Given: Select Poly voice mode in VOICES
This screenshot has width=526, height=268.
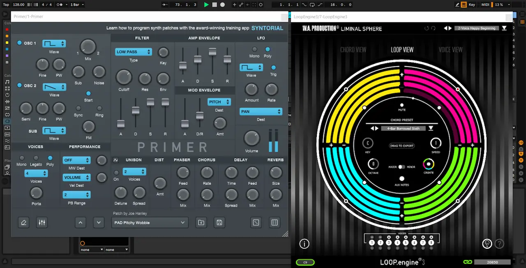Looking at the screenshot, I should pos(50,158).
